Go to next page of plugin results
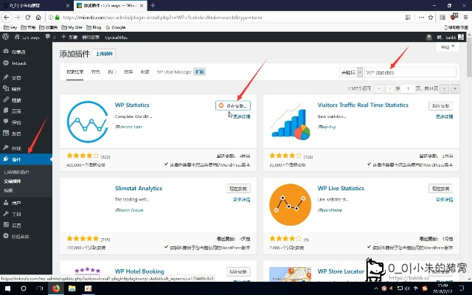The height and width of the screenshot is (295, 472). coord(435,88)
